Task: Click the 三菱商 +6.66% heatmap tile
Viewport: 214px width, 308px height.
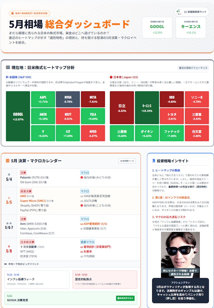Action: coord(122,133)
